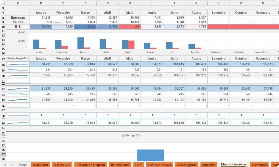Select Entradas value 11,616 for Janeiro

pyautogui.click(x=41, y=18)
